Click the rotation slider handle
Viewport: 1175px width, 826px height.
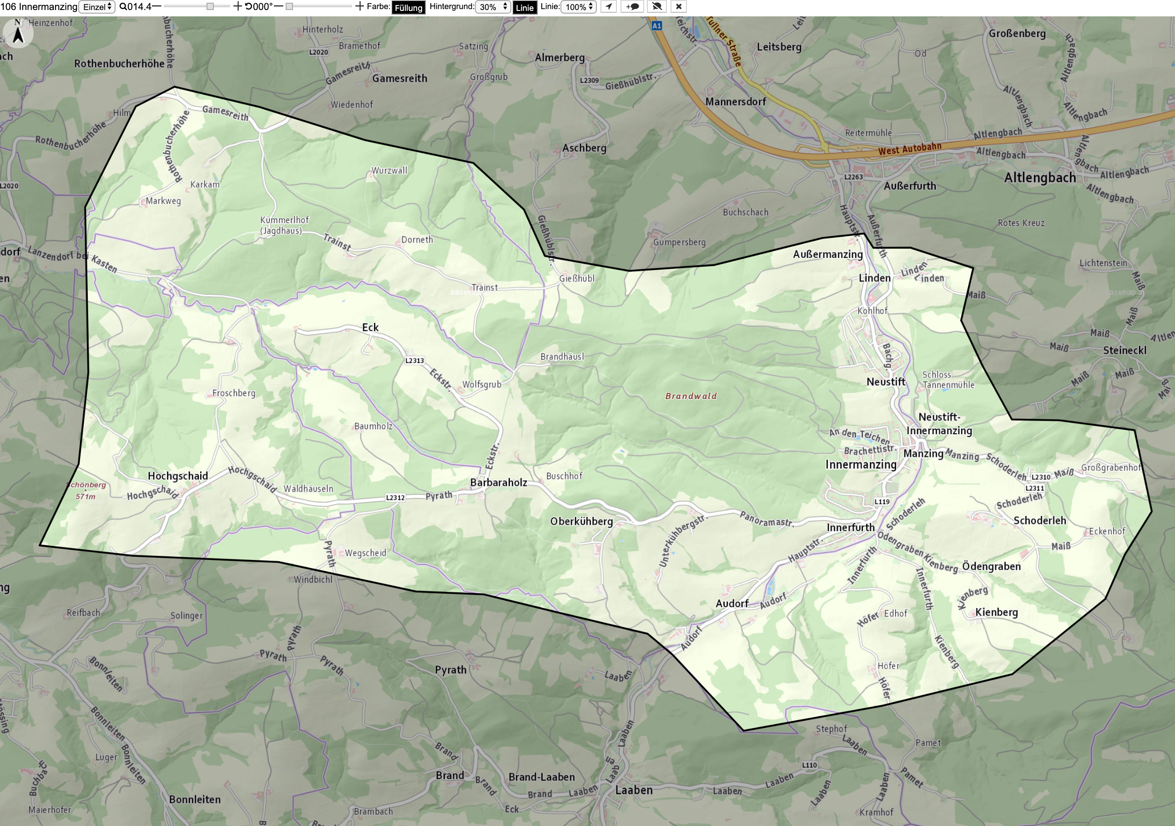coord(290,7)
